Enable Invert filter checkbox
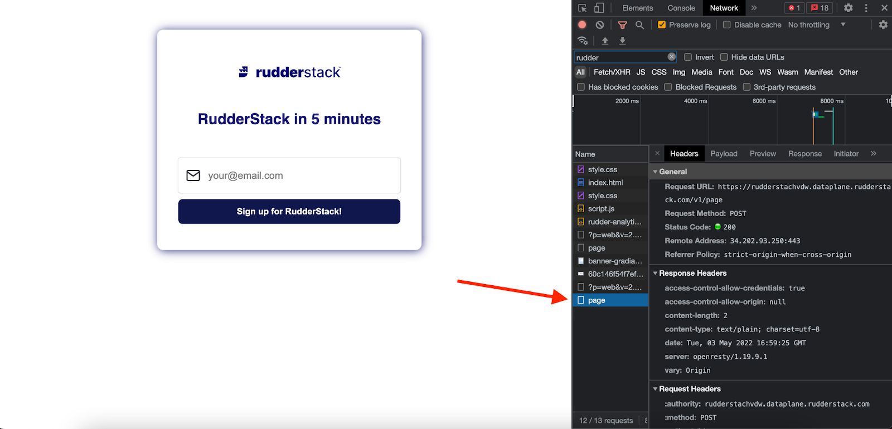 688,57
